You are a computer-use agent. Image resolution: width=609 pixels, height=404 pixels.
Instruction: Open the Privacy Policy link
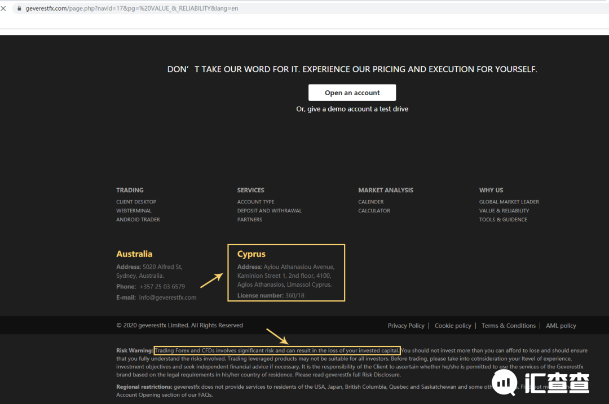[x=406, y=326]
